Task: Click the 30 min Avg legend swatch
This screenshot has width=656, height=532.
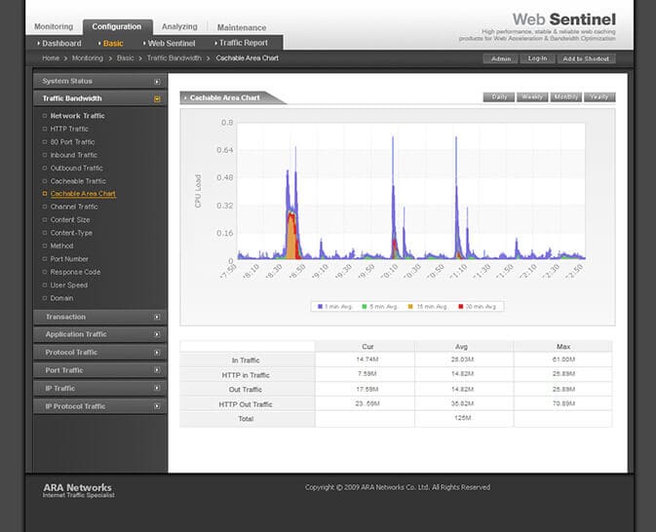Action: [461, 307]
